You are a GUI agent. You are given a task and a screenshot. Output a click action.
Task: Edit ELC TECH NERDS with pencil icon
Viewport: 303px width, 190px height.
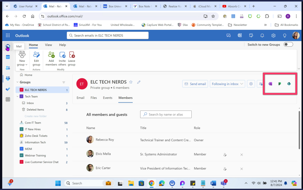point(139,82)
